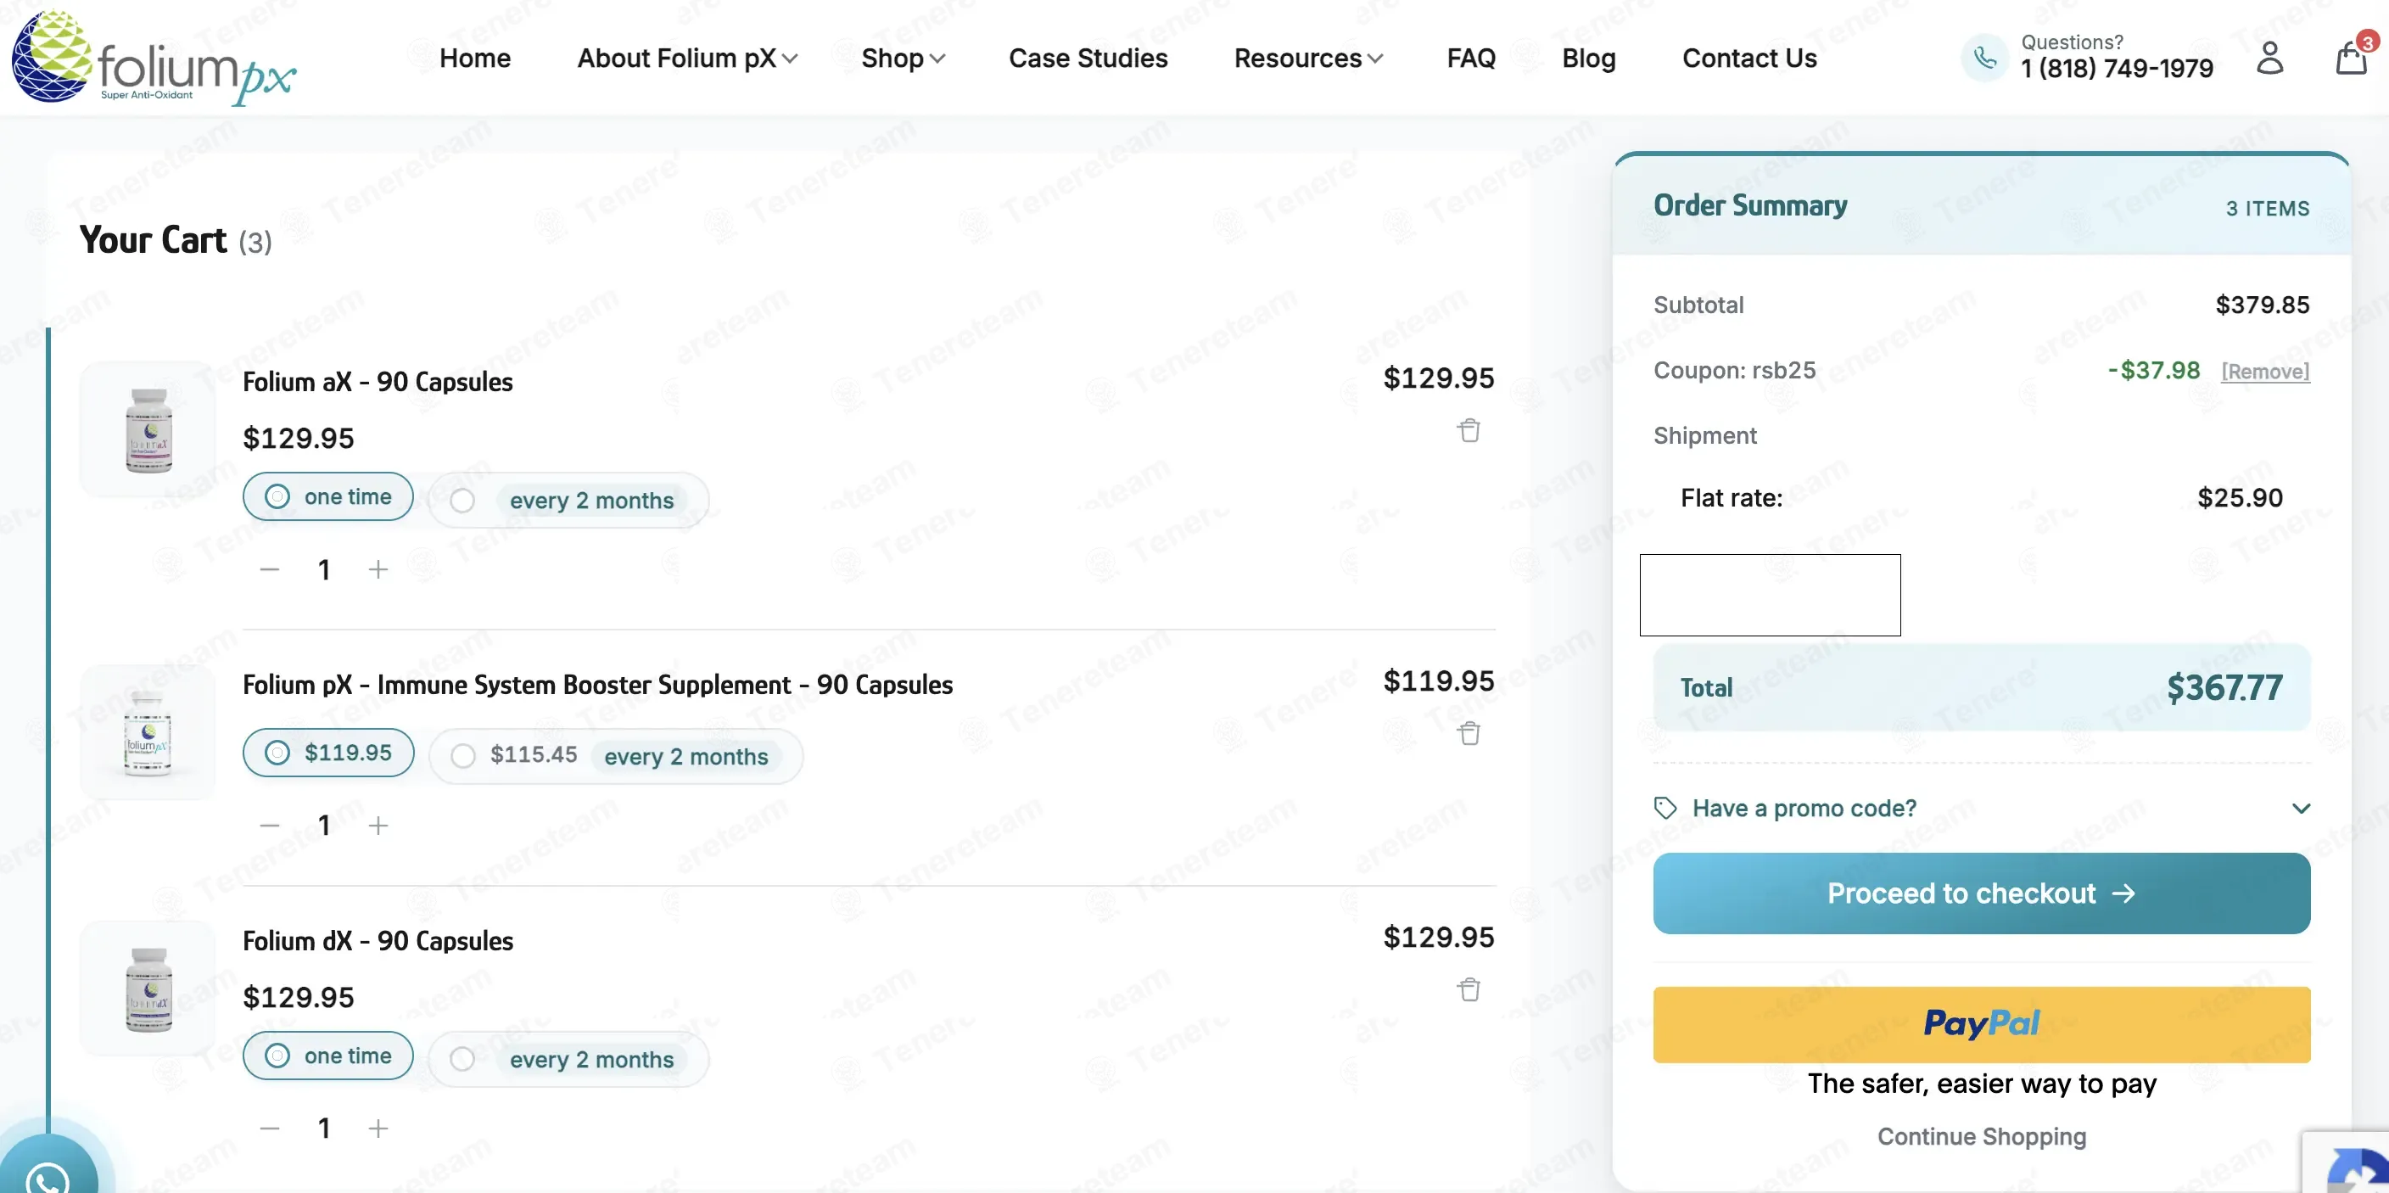Increase Folium pX quantity with plus
This screenshot has height=1193, width=2389.
coord(378,825)
